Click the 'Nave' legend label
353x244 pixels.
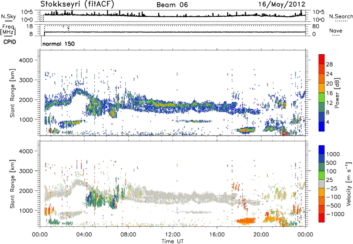pyautogui.click(x=336, y=30)
